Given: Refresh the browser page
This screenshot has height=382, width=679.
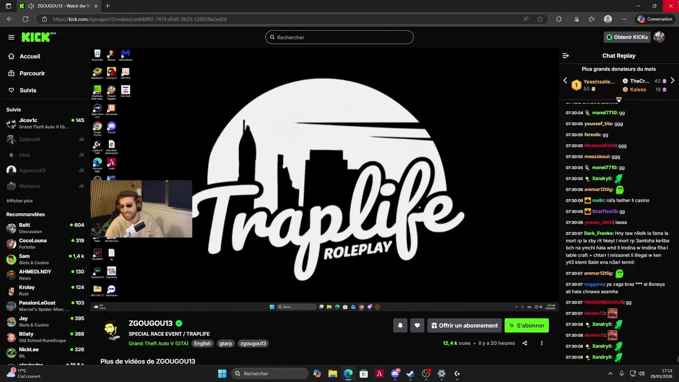Looking at the screenshot, I should pyautogui.click(x=25, y=19).
